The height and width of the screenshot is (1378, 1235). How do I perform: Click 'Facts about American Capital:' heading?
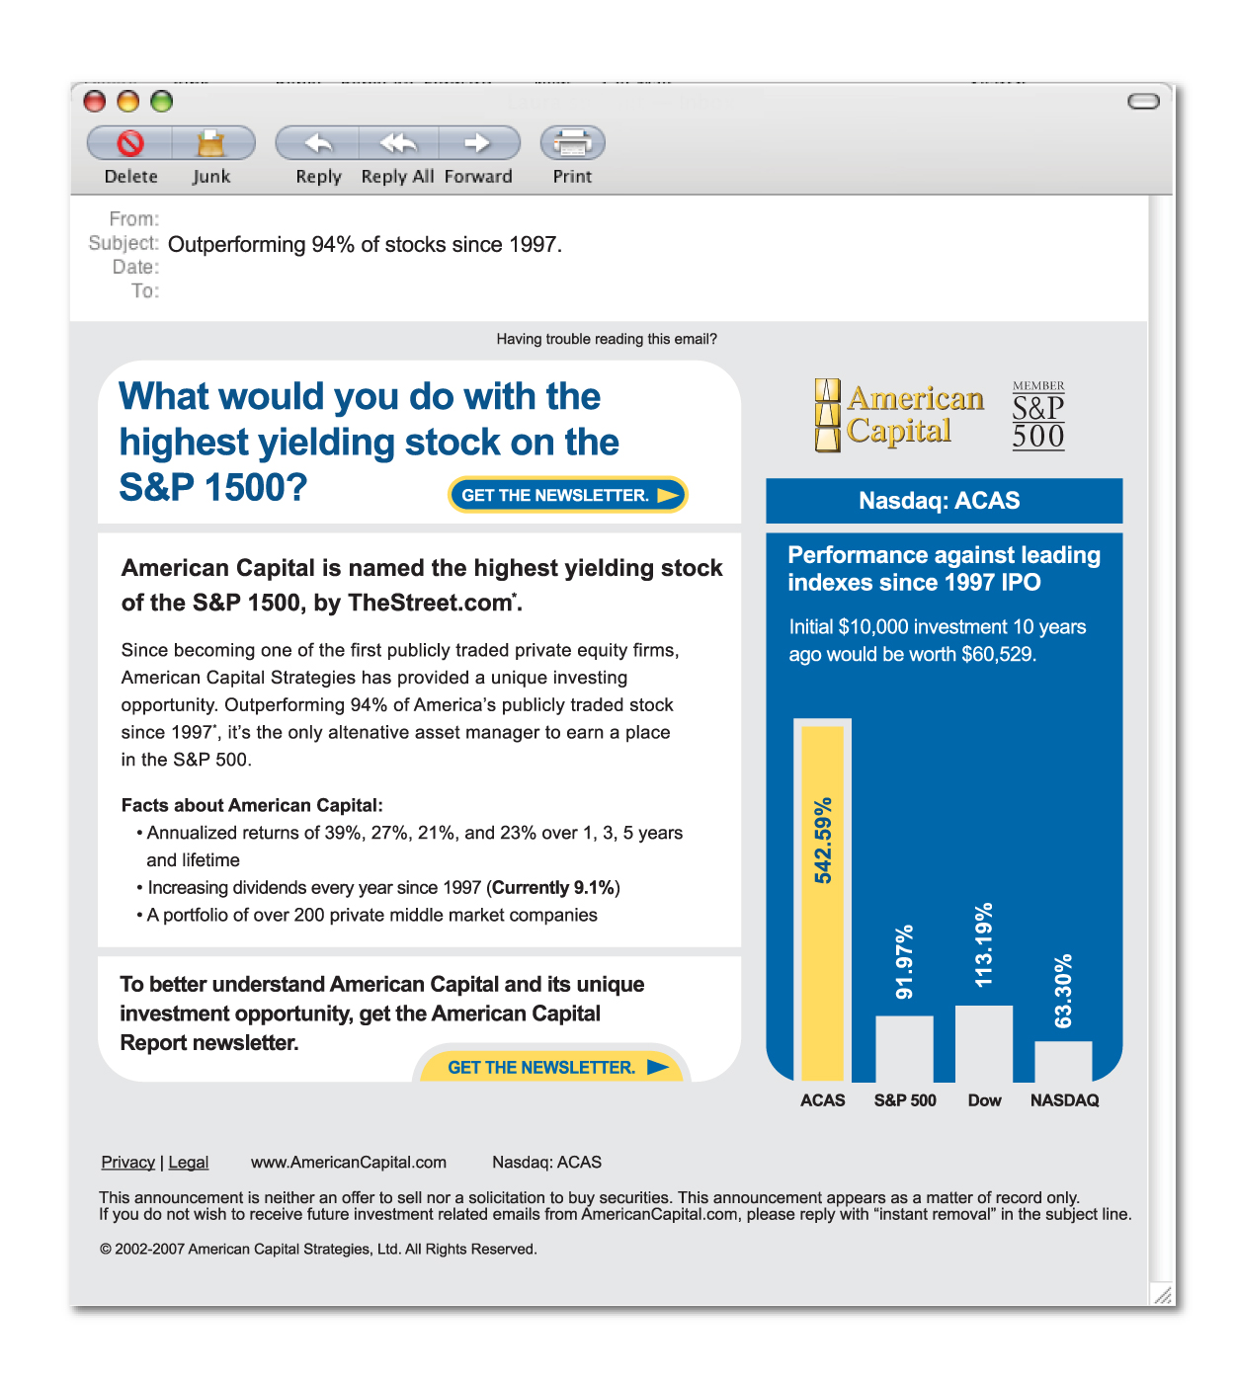(252, 805)
